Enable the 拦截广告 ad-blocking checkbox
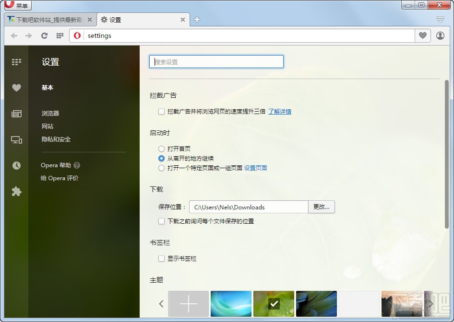The height and width of the screenshot is (322, 454). [161, 111]
